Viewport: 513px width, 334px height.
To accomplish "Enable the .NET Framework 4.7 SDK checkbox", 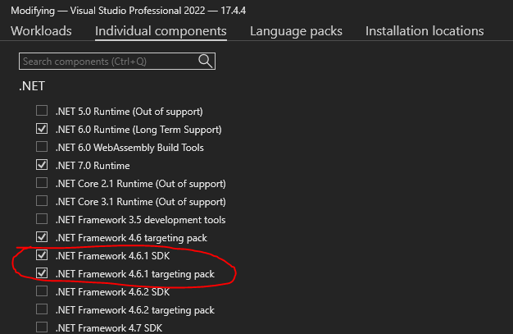I will (x=42, y=327).
